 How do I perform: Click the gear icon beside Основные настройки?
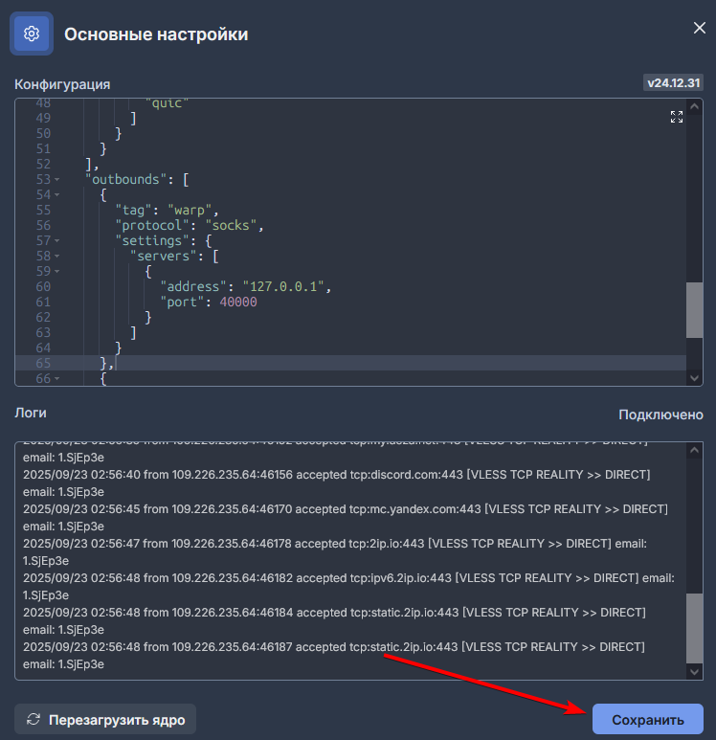pyautogui.click(x=31, y=34)
